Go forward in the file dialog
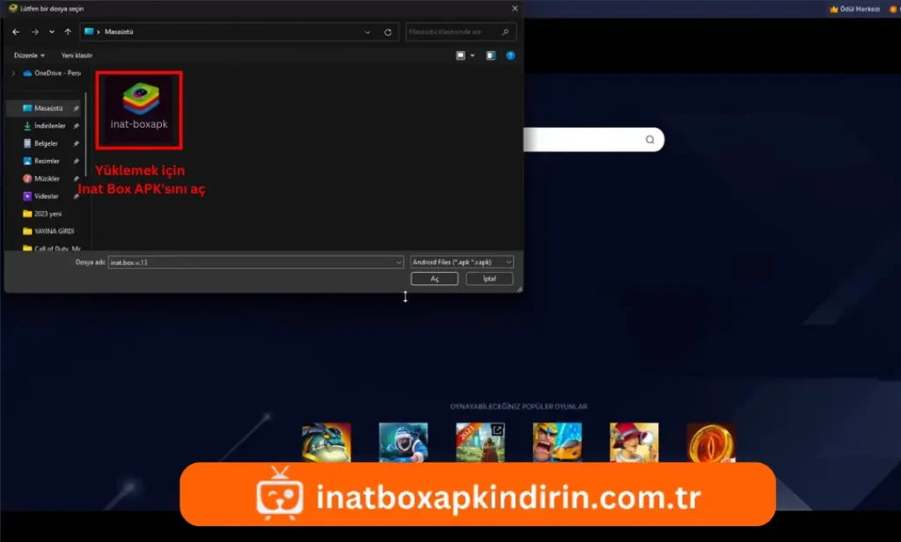Screen dimensions: 901x542 coord(35,33)
